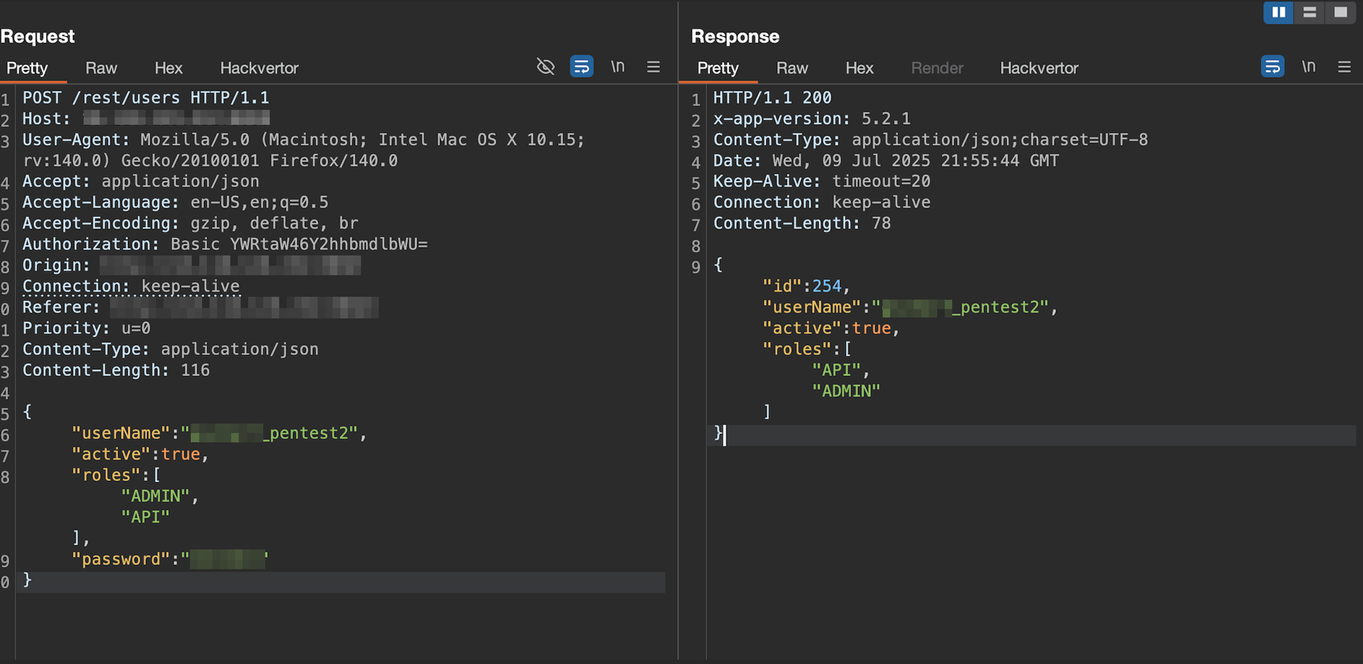Open Request panel hamburger options menu

point(653,67)
